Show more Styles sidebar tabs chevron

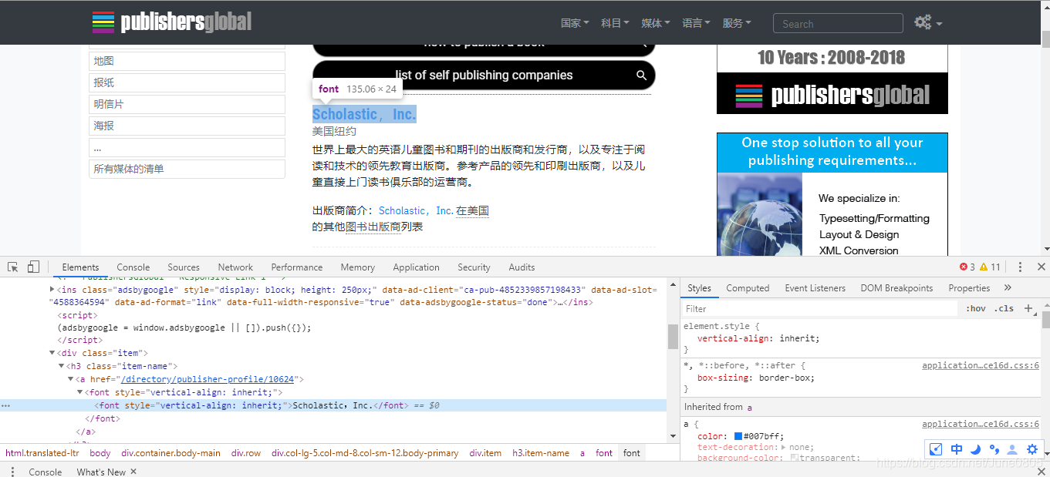1008,287
